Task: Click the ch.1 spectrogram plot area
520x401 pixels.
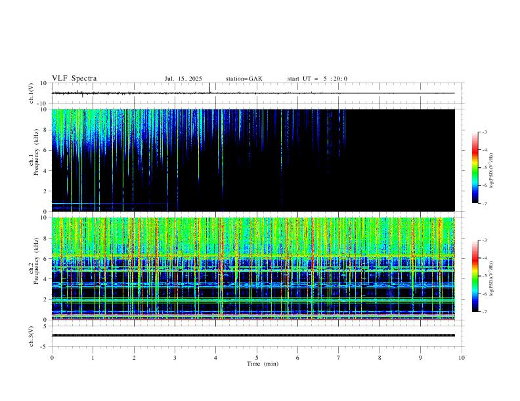Action: point(253,160)
